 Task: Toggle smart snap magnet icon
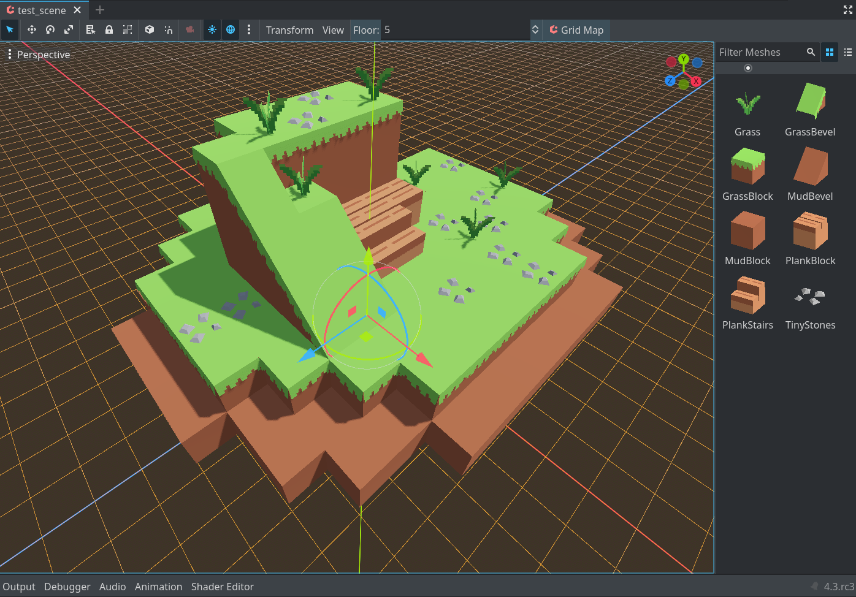click(168, 29)
